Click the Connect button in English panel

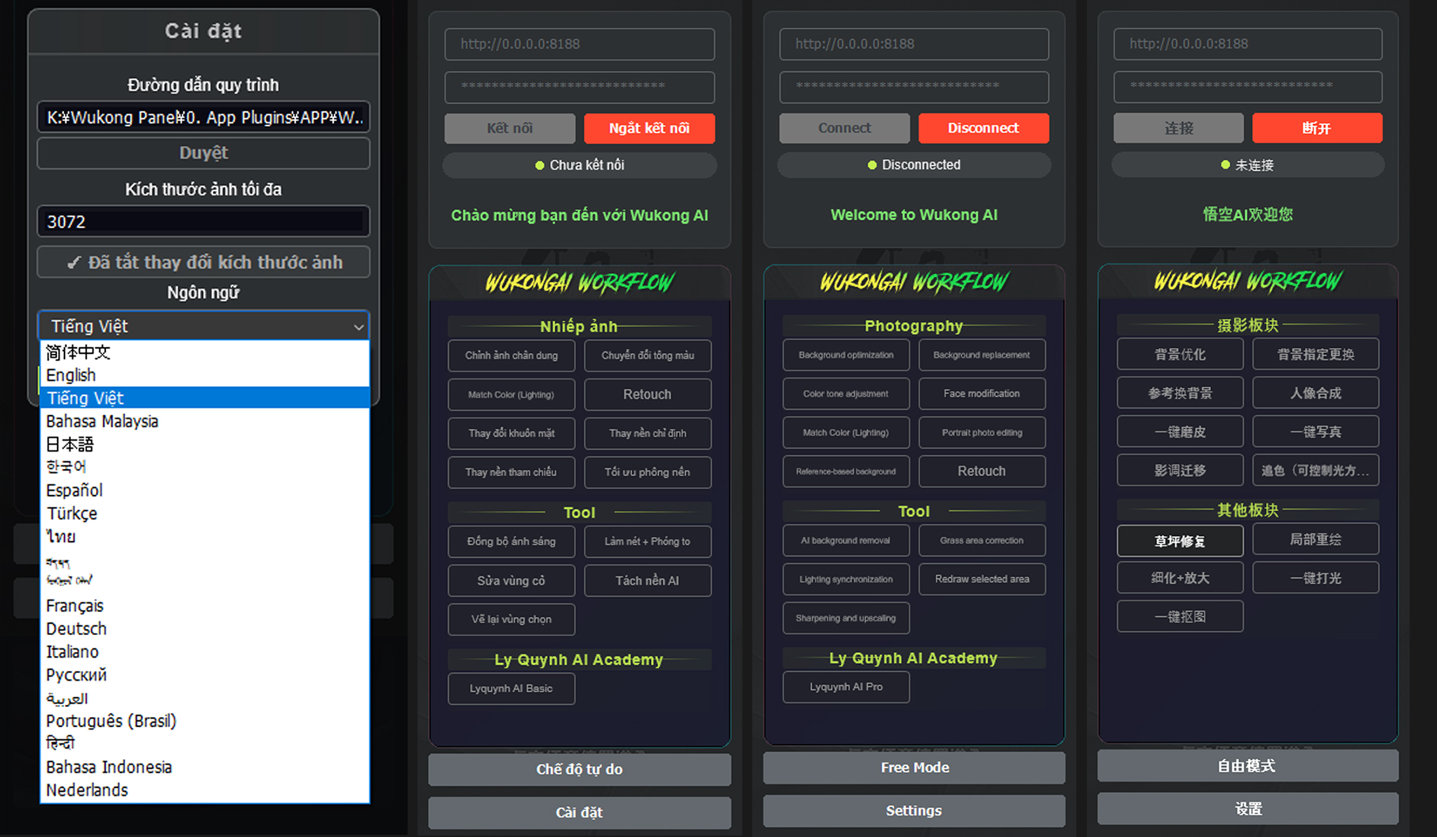[x=844, y=128]
